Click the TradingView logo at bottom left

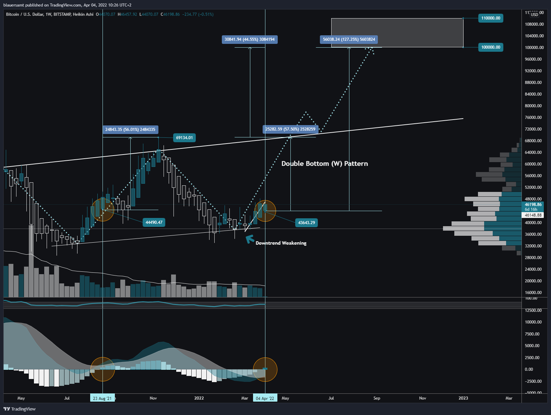click(x=20, y=409)
